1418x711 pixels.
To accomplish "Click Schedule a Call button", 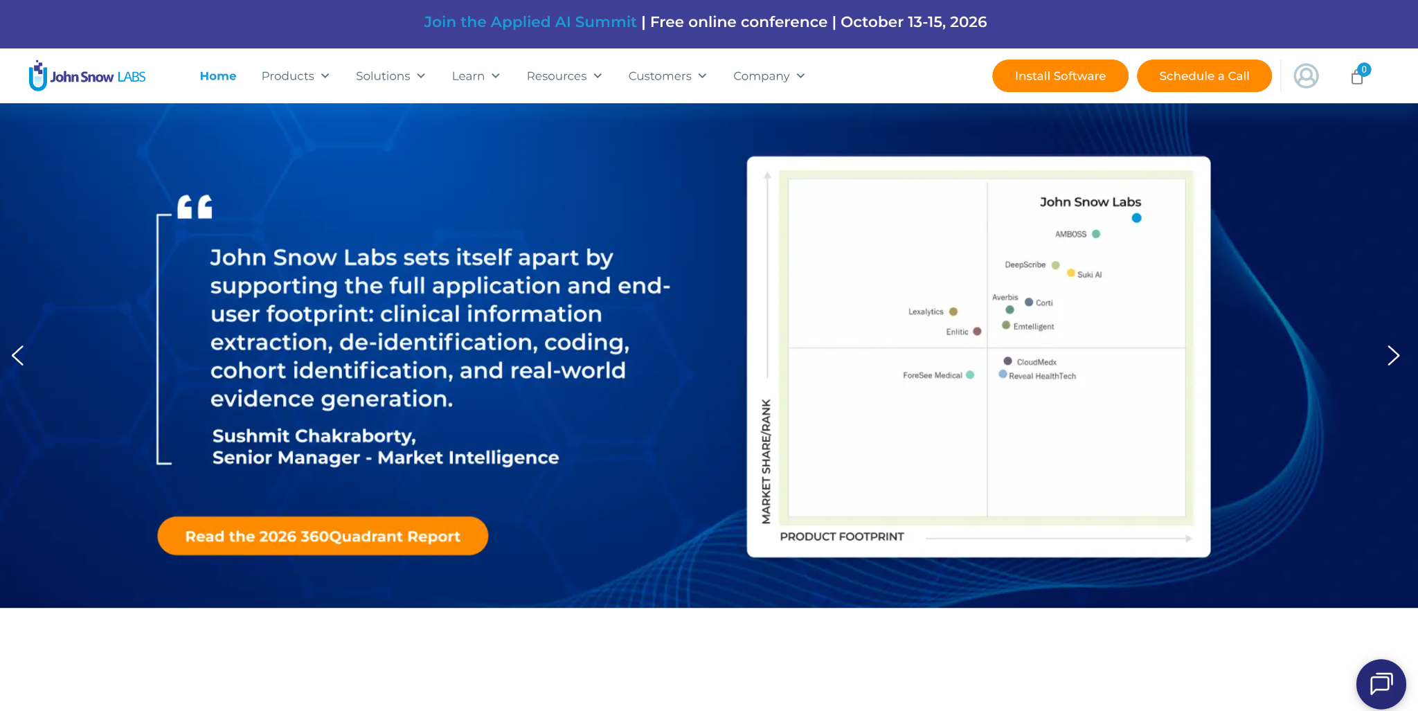I will [1204, 75].
